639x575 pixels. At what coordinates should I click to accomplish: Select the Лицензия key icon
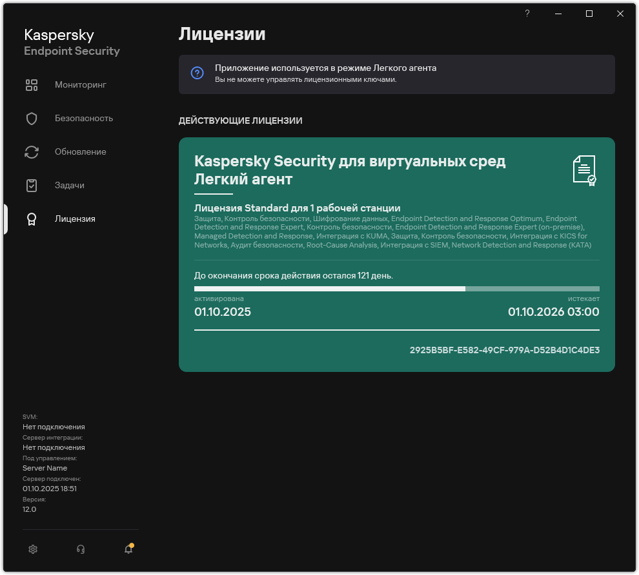[32, 219]
